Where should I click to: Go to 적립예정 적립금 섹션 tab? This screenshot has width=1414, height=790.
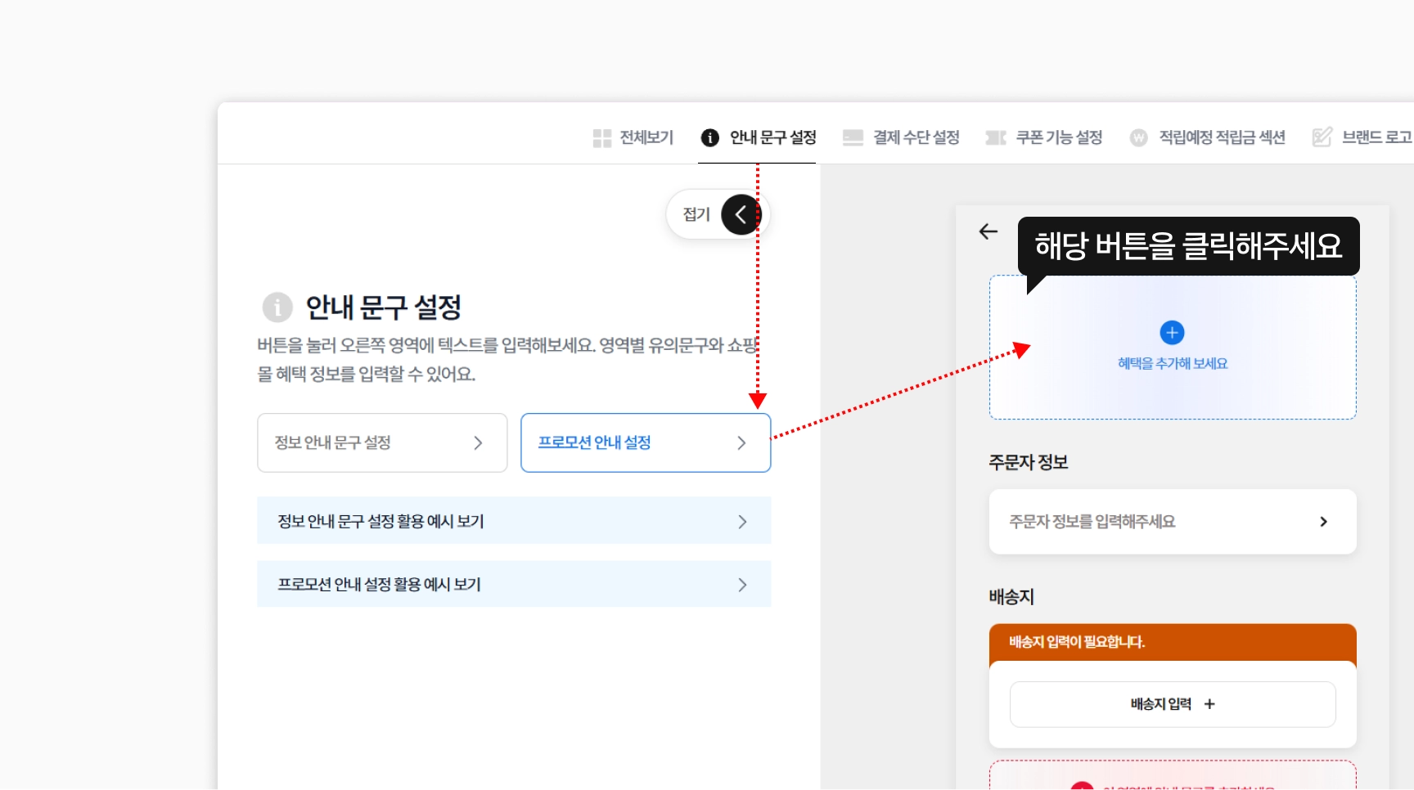1208,137
